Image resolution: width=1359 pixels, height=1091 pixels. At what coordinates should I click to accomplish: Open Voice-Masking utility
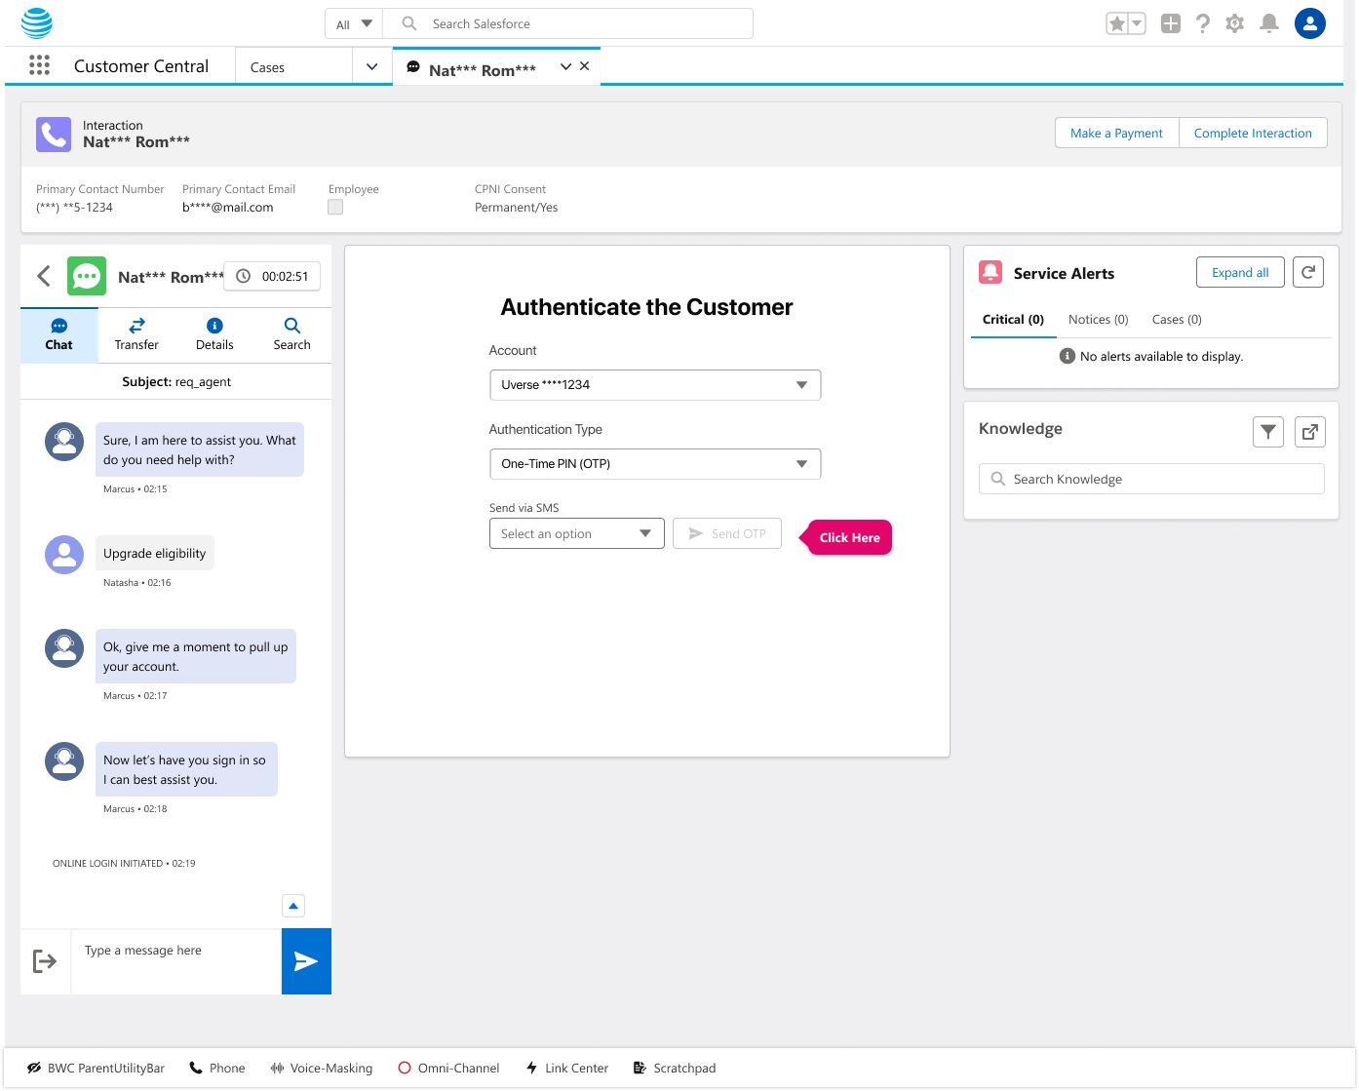pos(322,1068)
